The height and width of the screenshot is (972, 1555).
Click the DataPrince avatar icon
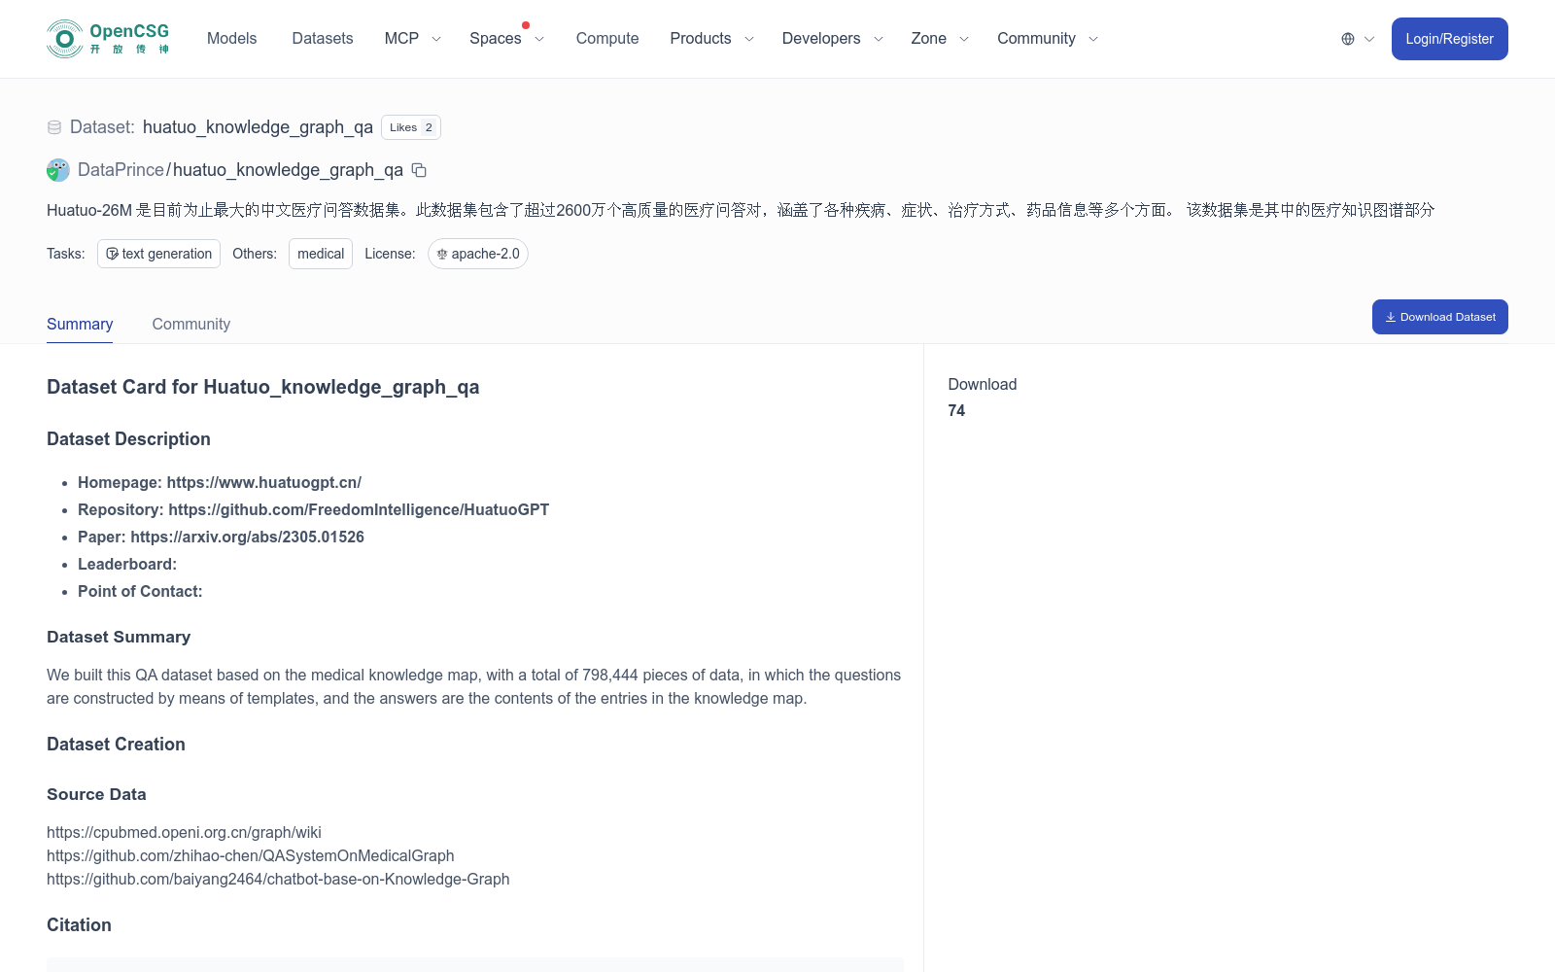pyautogui.click(x=58, y=170)
